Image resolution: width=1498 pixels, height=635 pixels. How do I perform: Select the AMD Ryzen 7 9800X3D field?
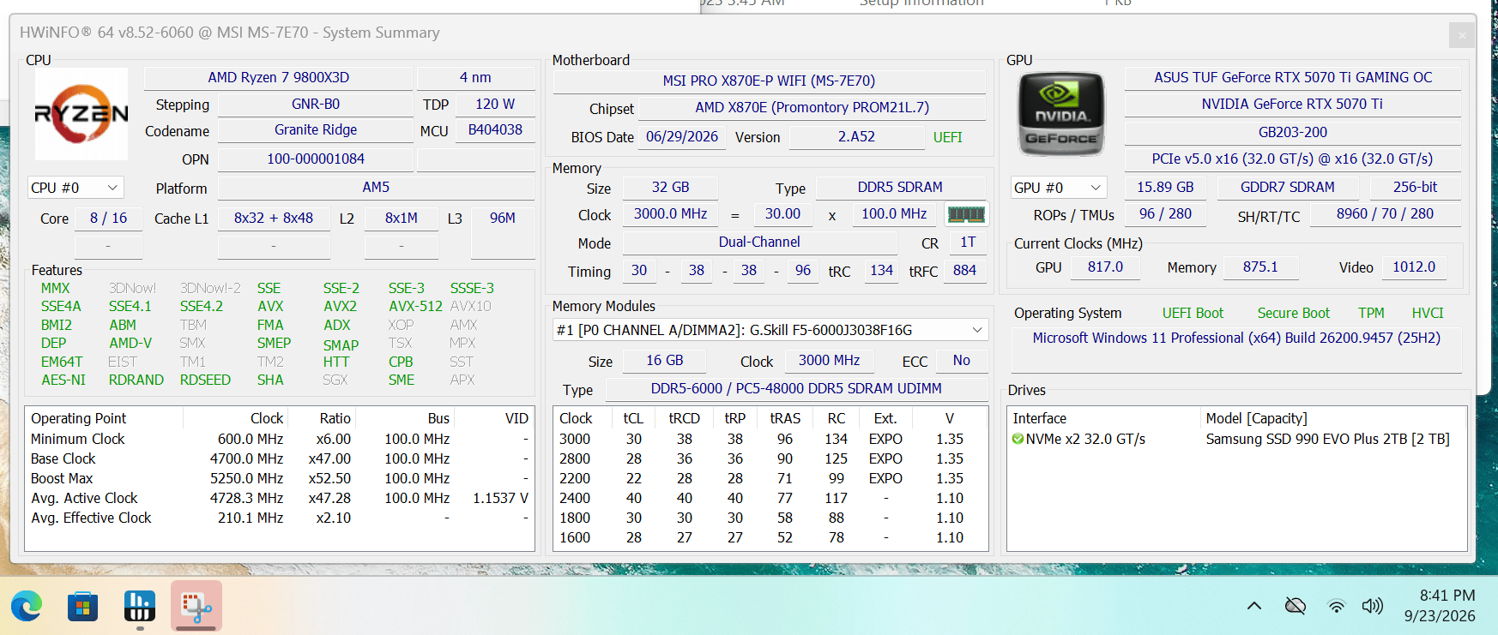coord(279,77)
